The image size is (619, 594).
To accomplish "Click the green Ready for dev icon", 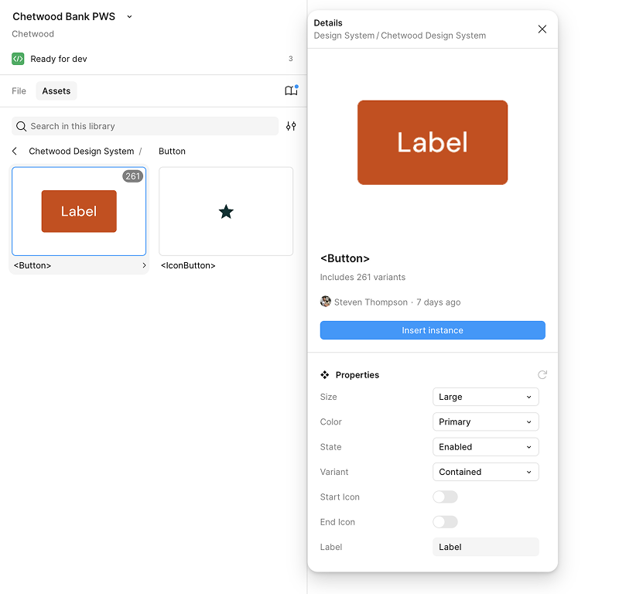I will coord(18,59).
